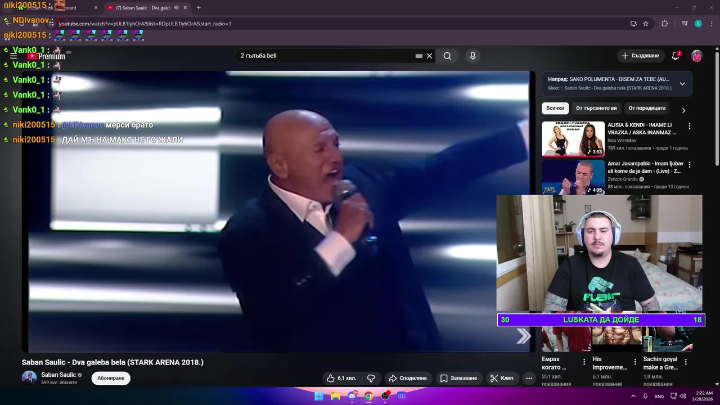720x405 pixels.
Task: Bookmark this page with the star icon
Action: tap(646, 24)
